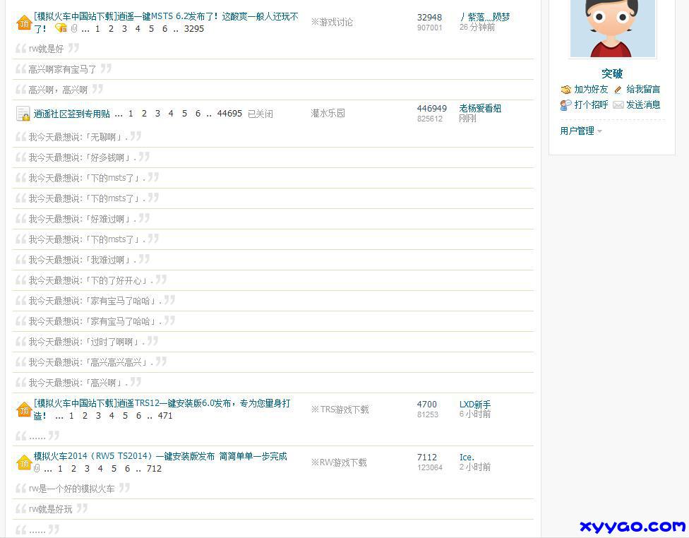The image size is (689, 538).
Task: Click the thumbs-up icon in MSTS 6.2 thread
Action: [61, 28]
